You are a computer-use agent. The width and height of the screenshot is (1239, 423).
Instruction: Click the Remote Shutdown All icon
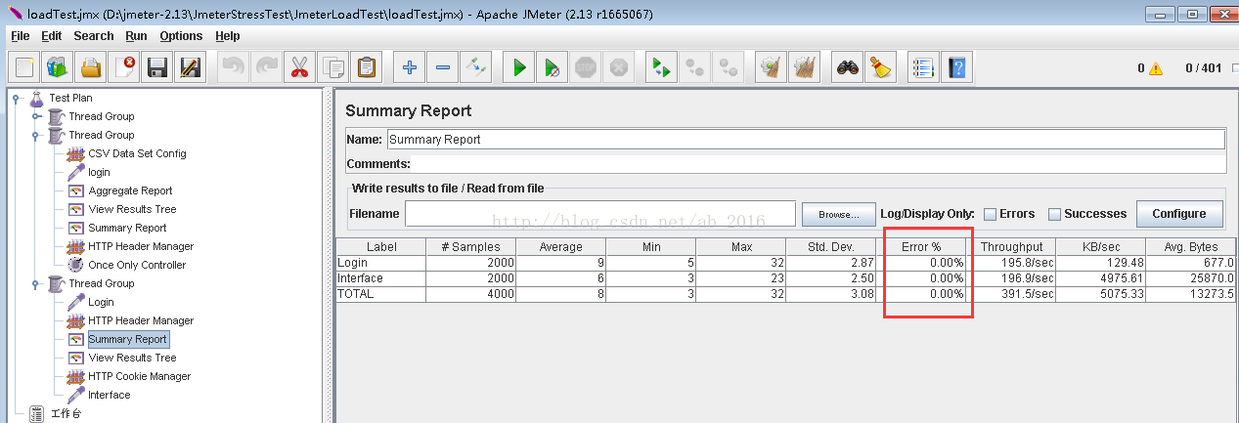(729, 67)
